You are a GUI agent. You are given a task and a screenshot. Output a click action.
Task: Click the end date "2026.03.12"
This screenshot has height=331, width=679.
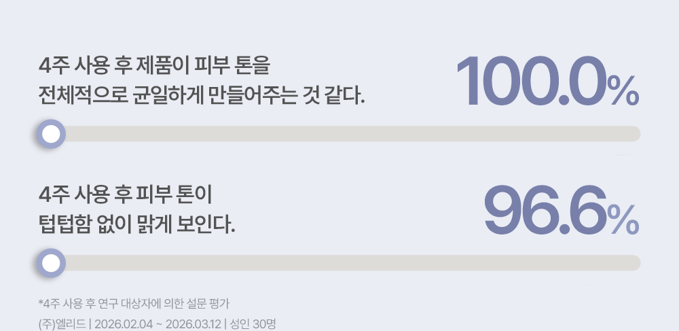[193, 319]
